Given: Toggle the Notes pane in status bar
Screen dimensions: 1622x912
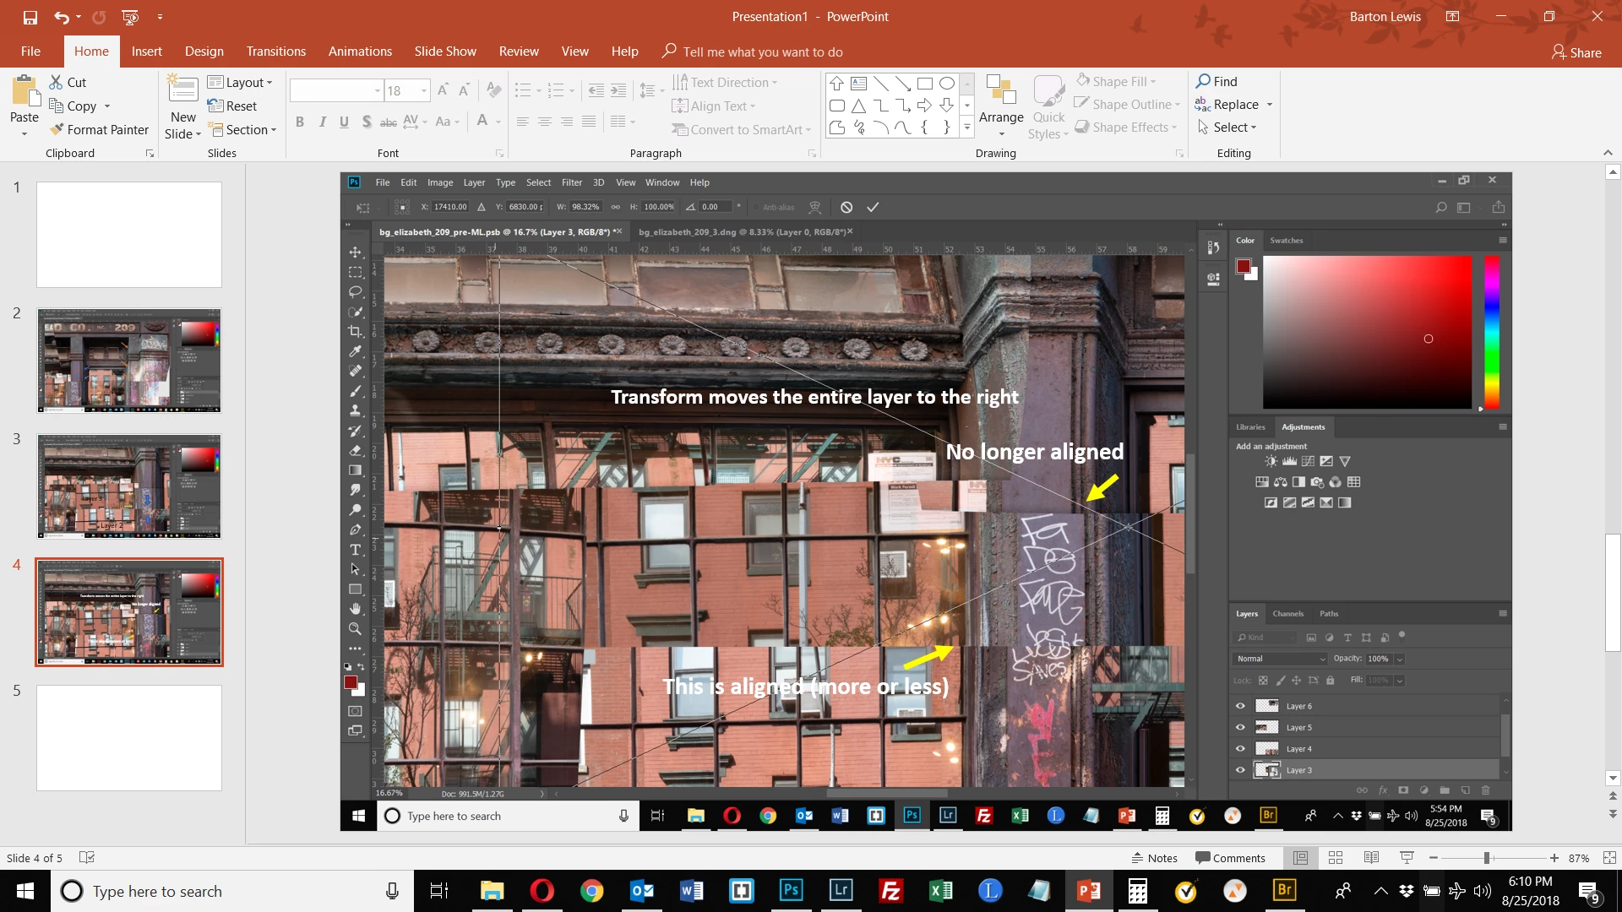Looking at the screenshot, I should pos(1154,858).
